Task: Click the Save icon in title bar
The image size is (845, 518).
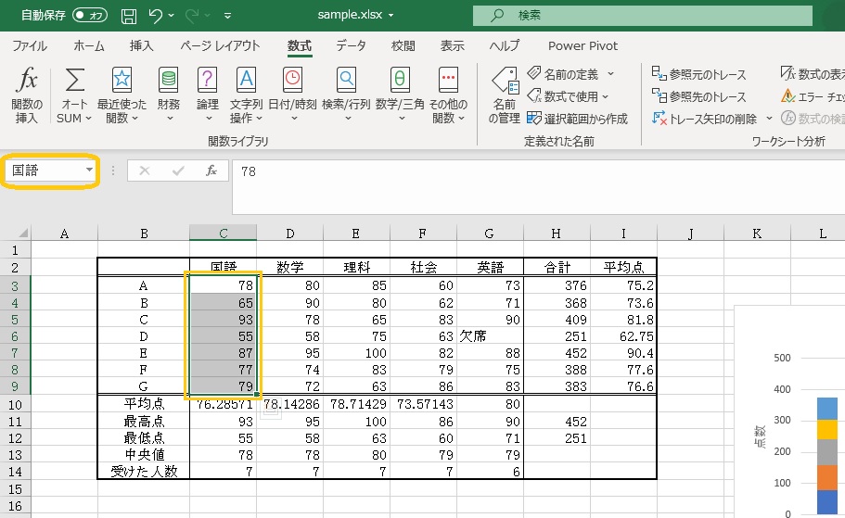Action: pos(129,16)
